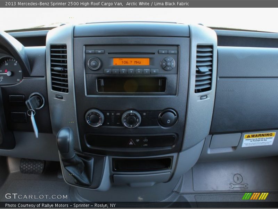Image resolution: width=278 pixels, height=209 pixels.
Task: Click the Arctic White / Lima Black Fabric text
Action: point(157,4)
